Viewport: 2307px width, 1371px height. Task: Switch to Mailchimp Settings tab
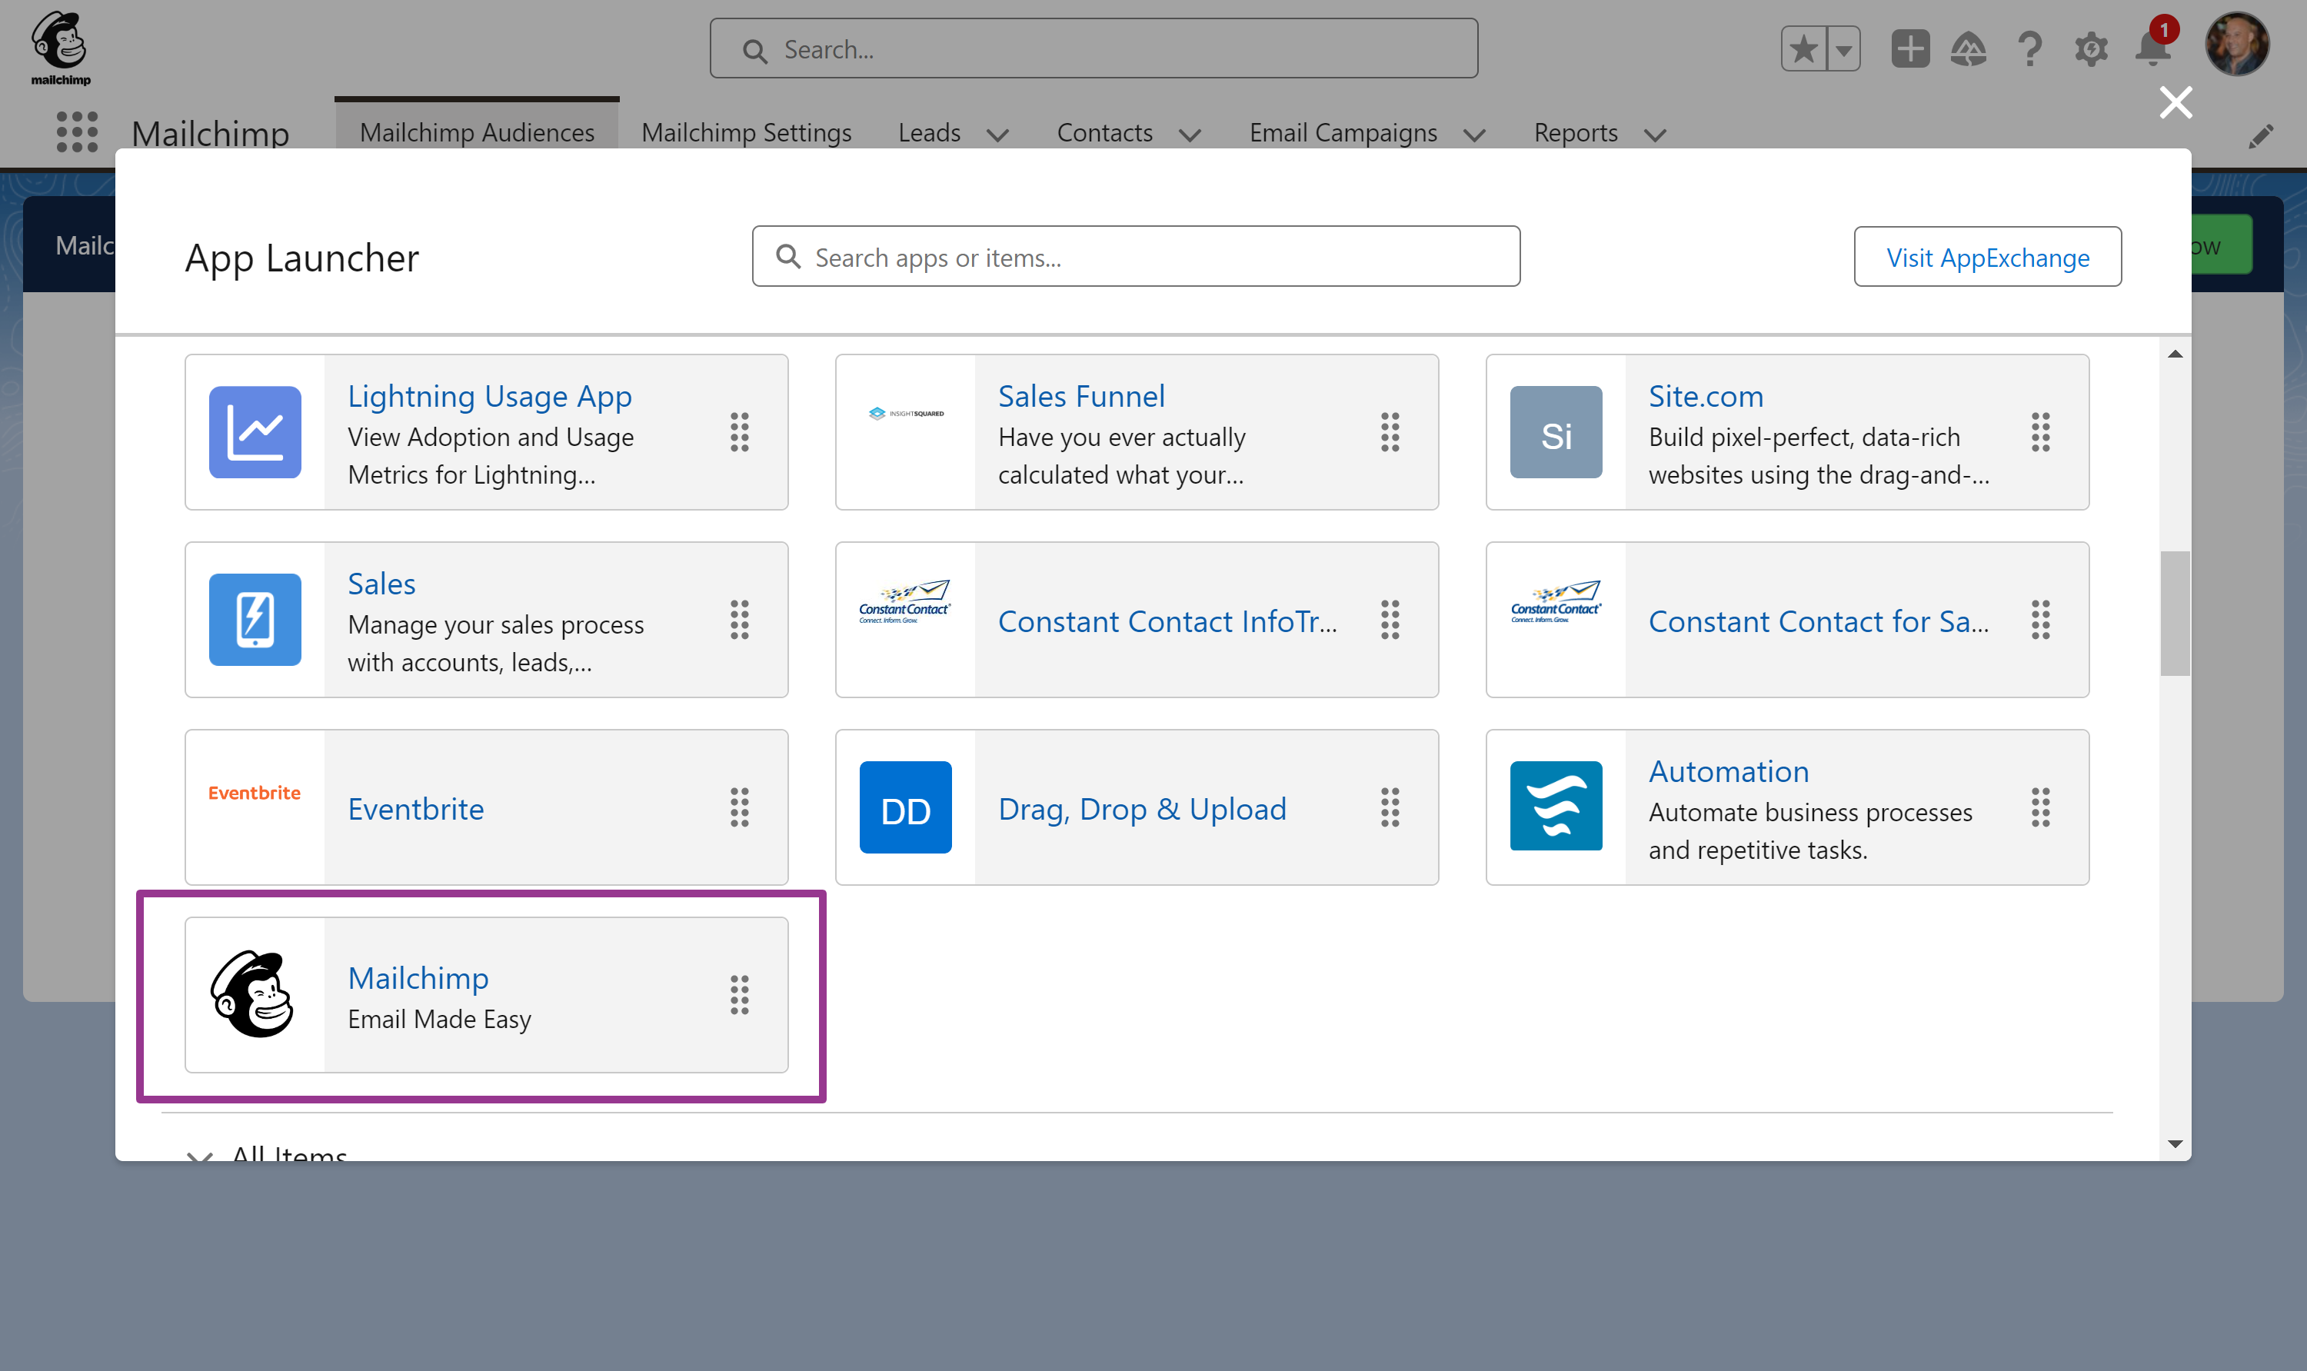(747, 132)
